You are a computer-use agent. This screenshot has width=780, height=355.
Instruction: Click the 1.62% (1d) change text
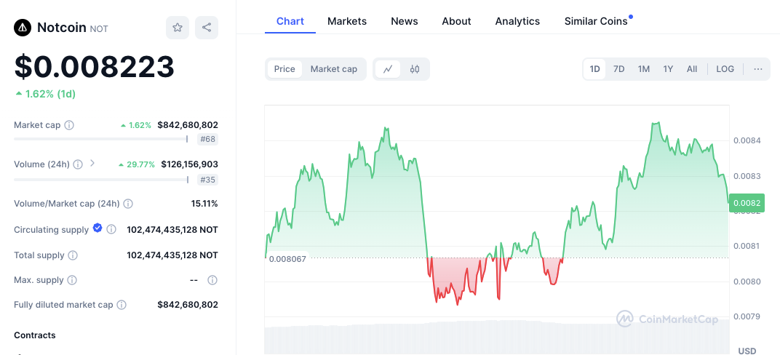(50, 94)
